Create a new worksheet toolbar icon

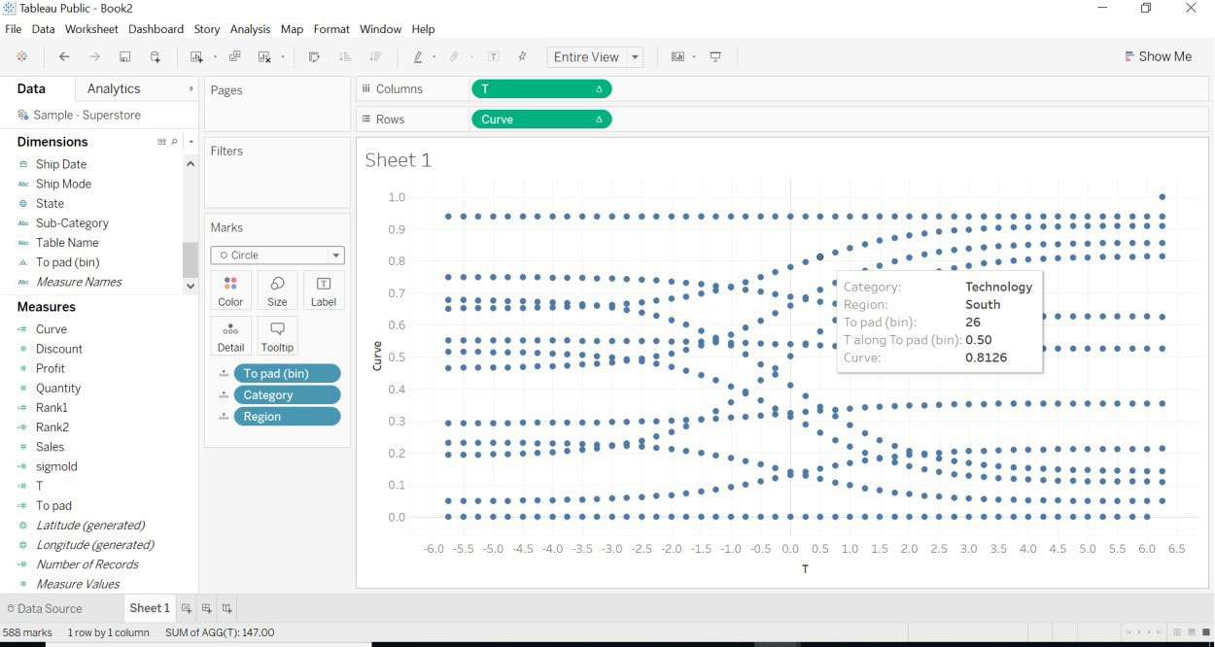tap(196, 56)
